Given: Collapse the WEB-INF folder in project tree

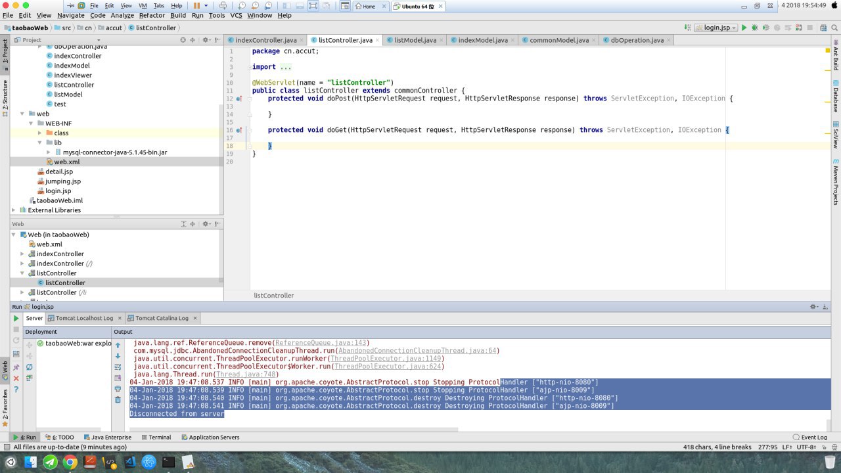Looking at the screenshot, I should tap(32, 124).
